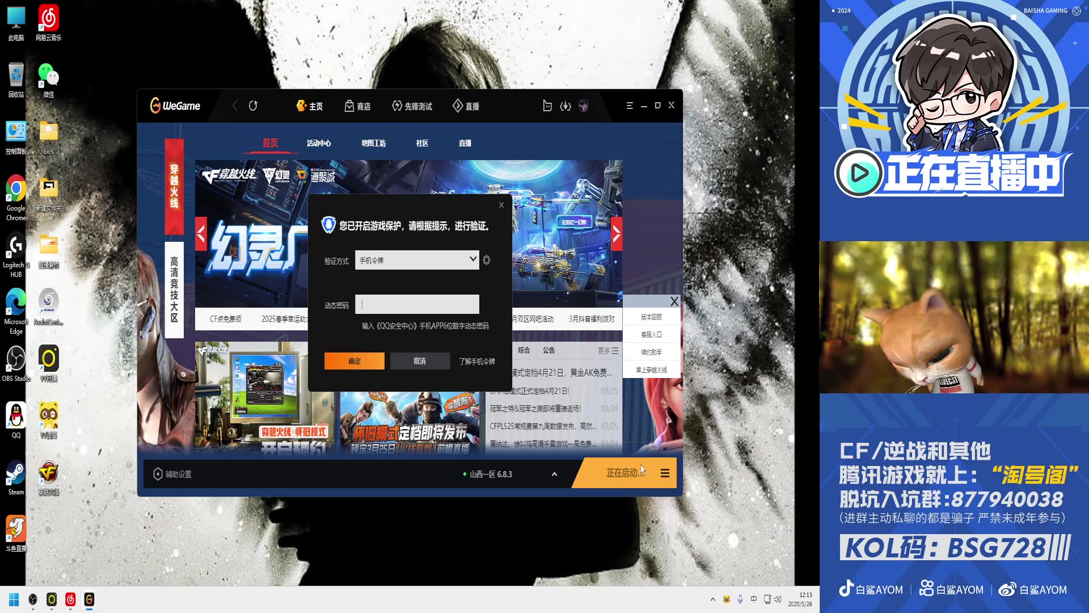The image size is (1089, 613).
Task: Close the game protection verification dialog
Action: [x=501, y=205]
